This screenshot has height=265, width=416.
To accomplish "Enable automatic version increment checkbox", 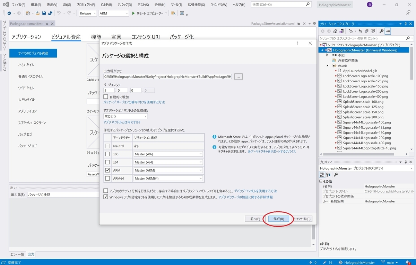I will click(106, 97).
